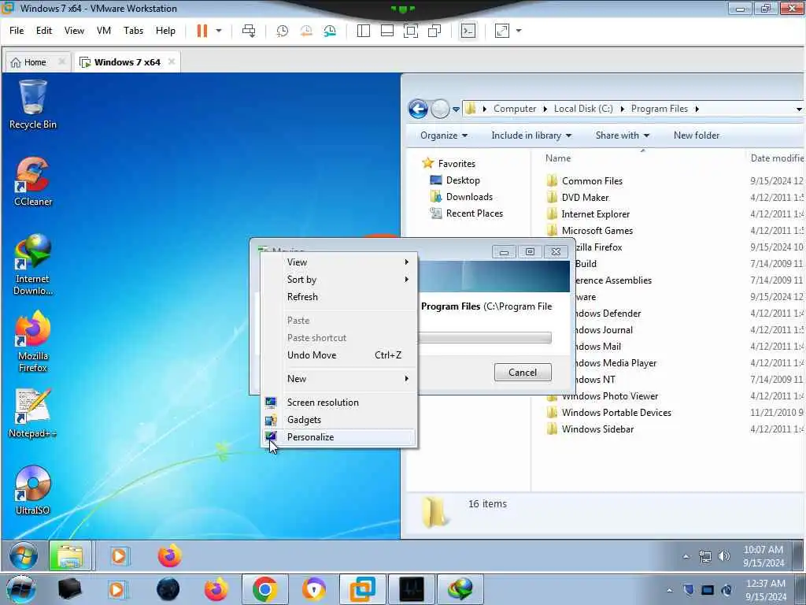
Task: Choose Undo Move from context menu
Action: 340,355
